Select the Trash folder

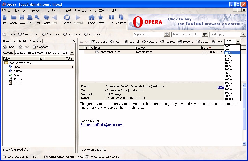pos(17,83)
